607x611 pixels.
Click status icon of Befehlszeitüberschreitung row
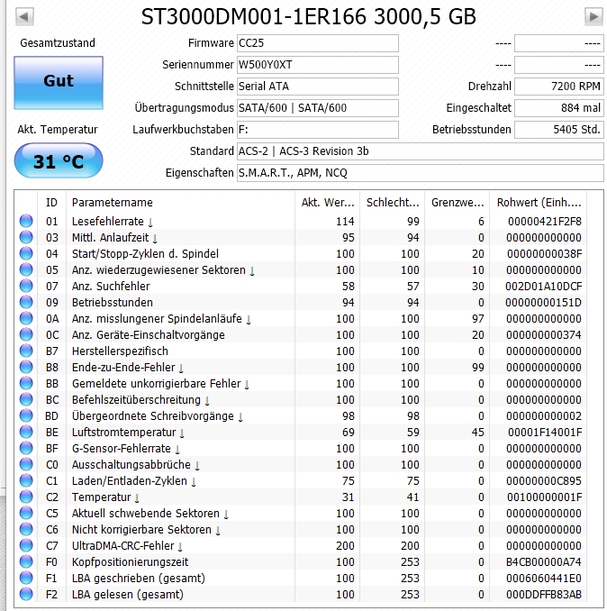26,400
